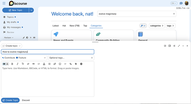Open the plus-circle more options menu

pos(81,64)
